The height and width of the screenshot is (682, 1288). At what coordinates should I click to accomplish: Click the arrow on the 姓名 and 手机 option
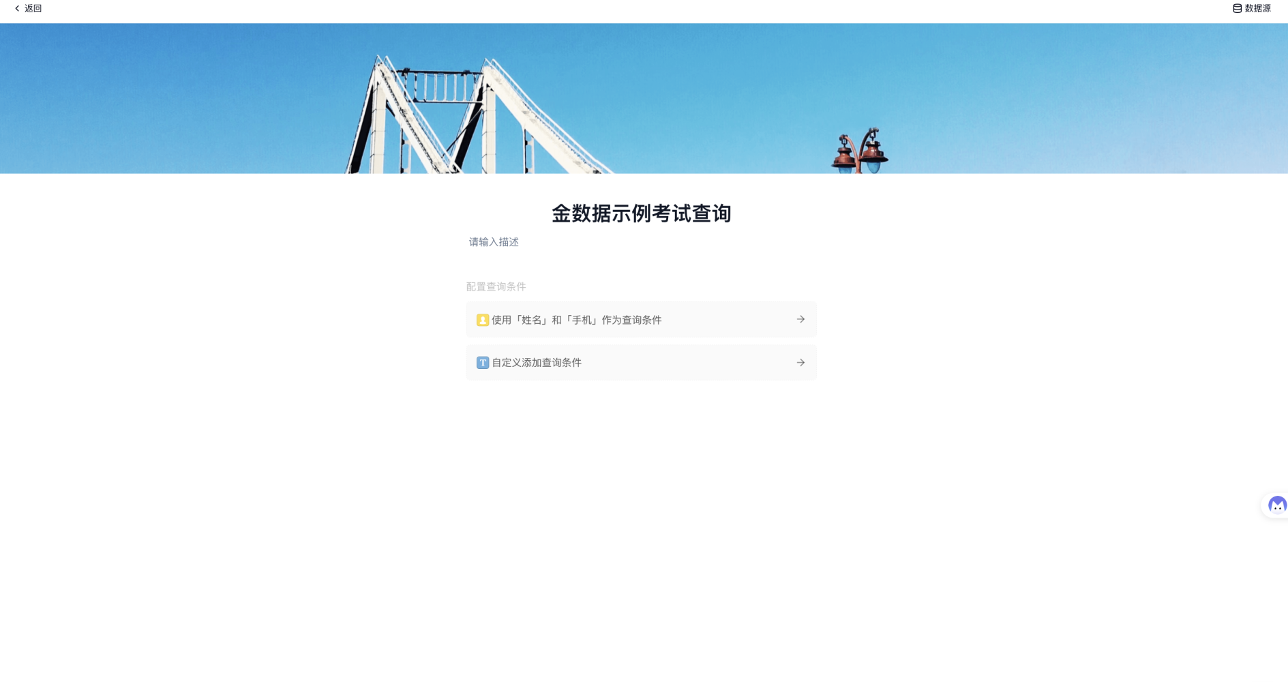(x=800, y=319)
